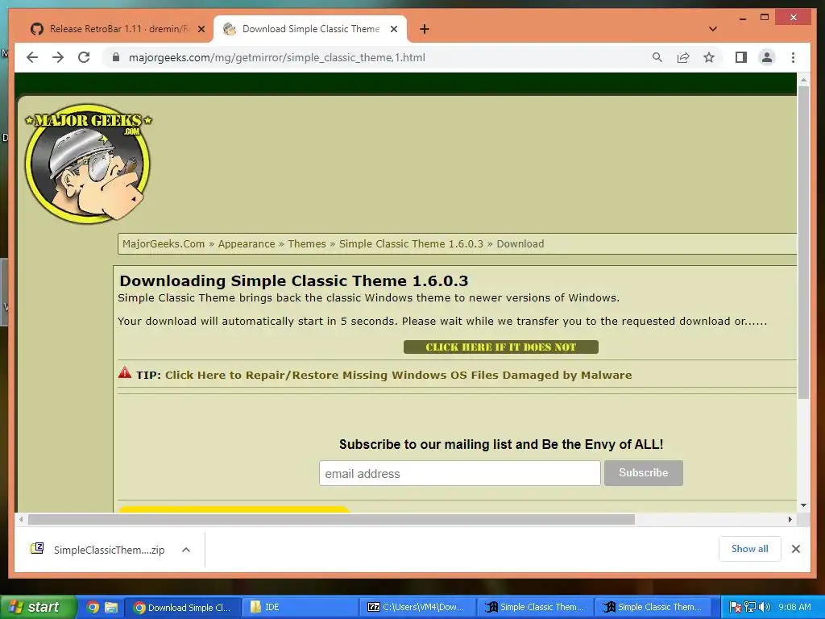Open the downloaded SimpleClassicThem....zip file
The height and width of the screenshot is (619, 825).
click(97, 550)
